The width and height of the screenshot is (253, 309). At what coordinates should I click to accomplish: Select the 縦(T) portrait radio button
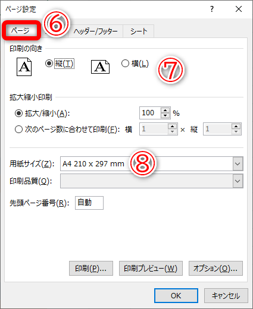point(49,64)
